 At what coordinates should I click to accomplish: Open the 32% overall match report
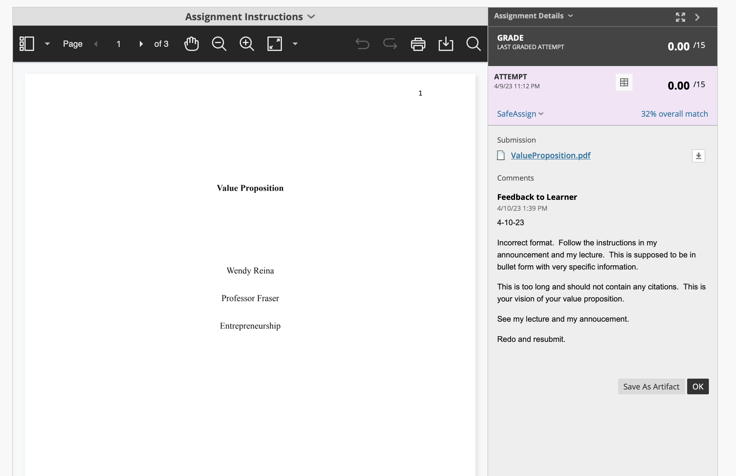[x=674, y=114]
